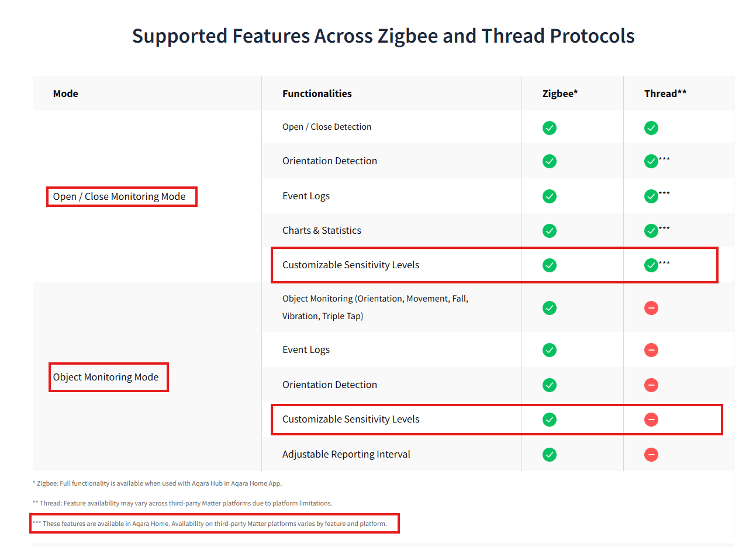Click Object Monitoring Mode label
Screen dimensions: 739x547
point(106,377)
